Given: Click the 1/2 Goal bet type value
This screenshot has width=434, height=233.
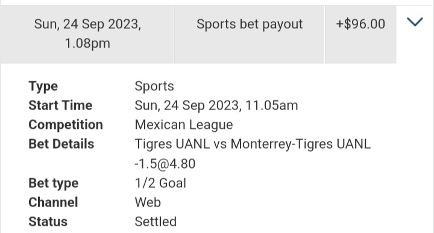Looking at the screenshot, I should click(x=160, y=183).
